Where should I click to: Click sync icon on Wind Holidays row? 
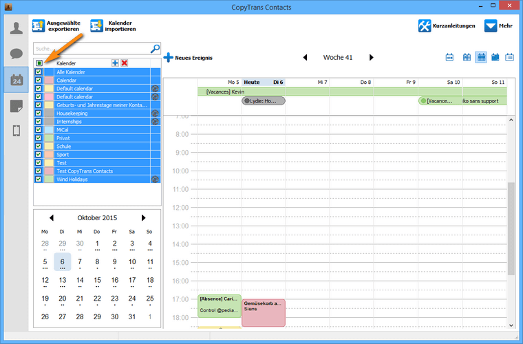coord(155,180)
